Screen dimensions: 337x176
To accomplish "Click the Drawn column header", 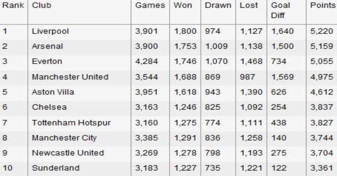I will (x=218, y=6).
